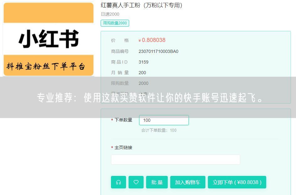Click the 价格 label in product details
The image size is (296, 195).
119,40
